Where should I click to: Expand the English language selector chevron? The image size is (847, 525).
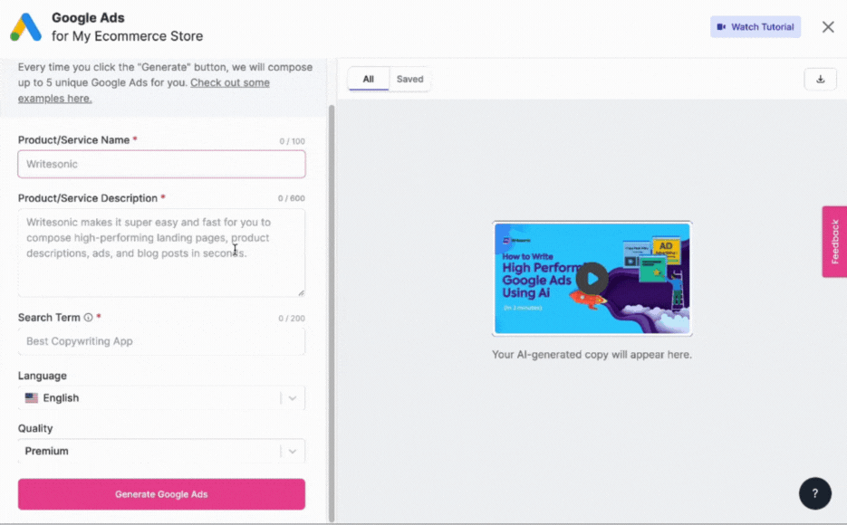(292, 397)
